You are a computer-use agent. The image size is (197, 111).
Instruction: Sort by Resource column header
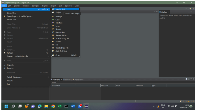(x=108, y=86)
